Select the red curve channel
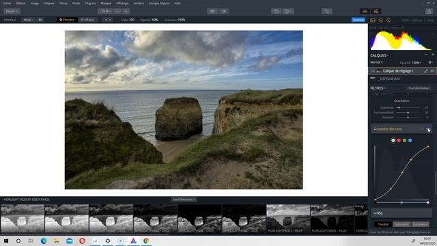The height and width of the screenshot is (246, 437). click(399, 140)
